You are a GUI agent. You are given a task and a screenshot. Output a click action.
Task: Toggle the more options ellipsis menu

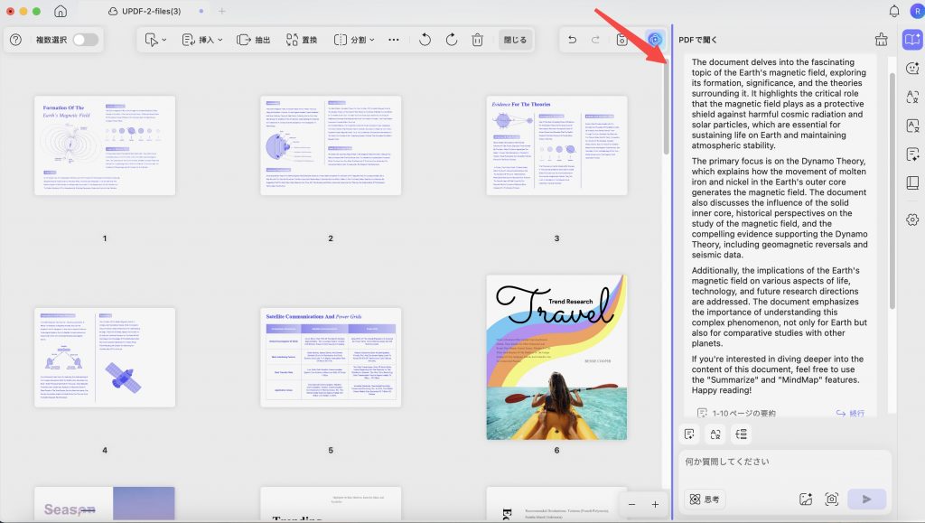[x=394, y=40]
